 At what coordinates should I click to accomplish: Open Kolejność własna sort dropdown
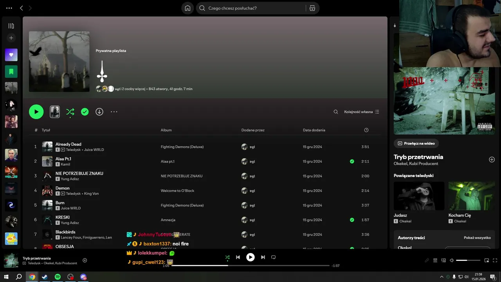(362, 112)
